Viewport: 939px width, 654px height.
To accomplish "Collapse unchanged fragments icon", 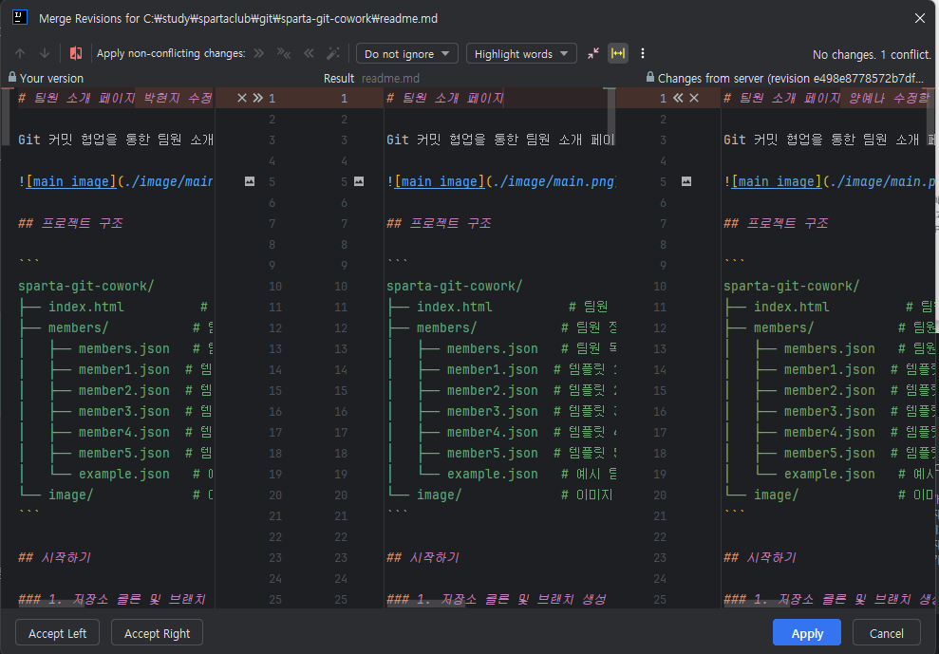I will pyautogui.click(x=592, y=53).
